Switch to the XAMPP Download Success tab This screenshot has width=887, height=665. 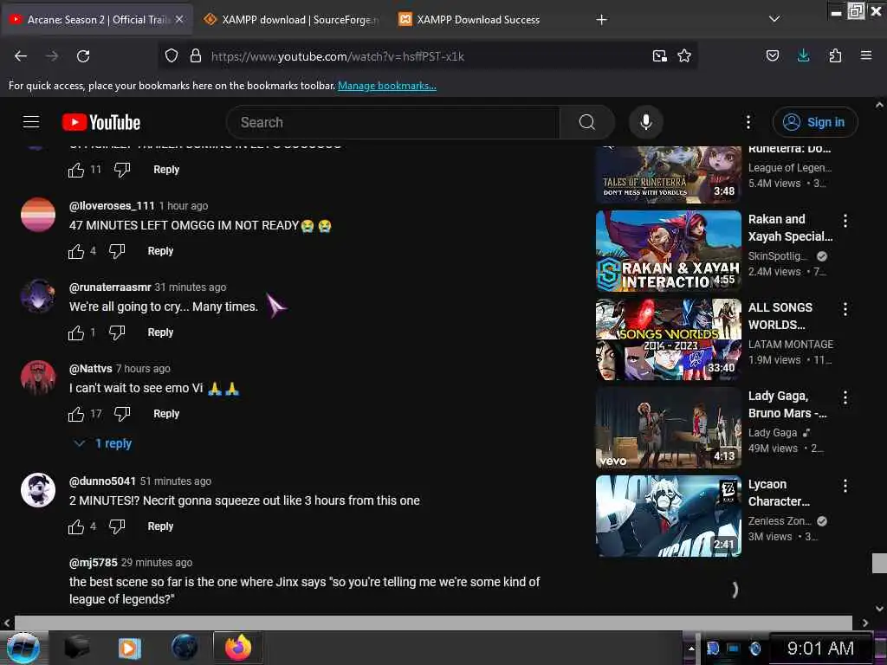pyautogui.click(x=478, y=19)
